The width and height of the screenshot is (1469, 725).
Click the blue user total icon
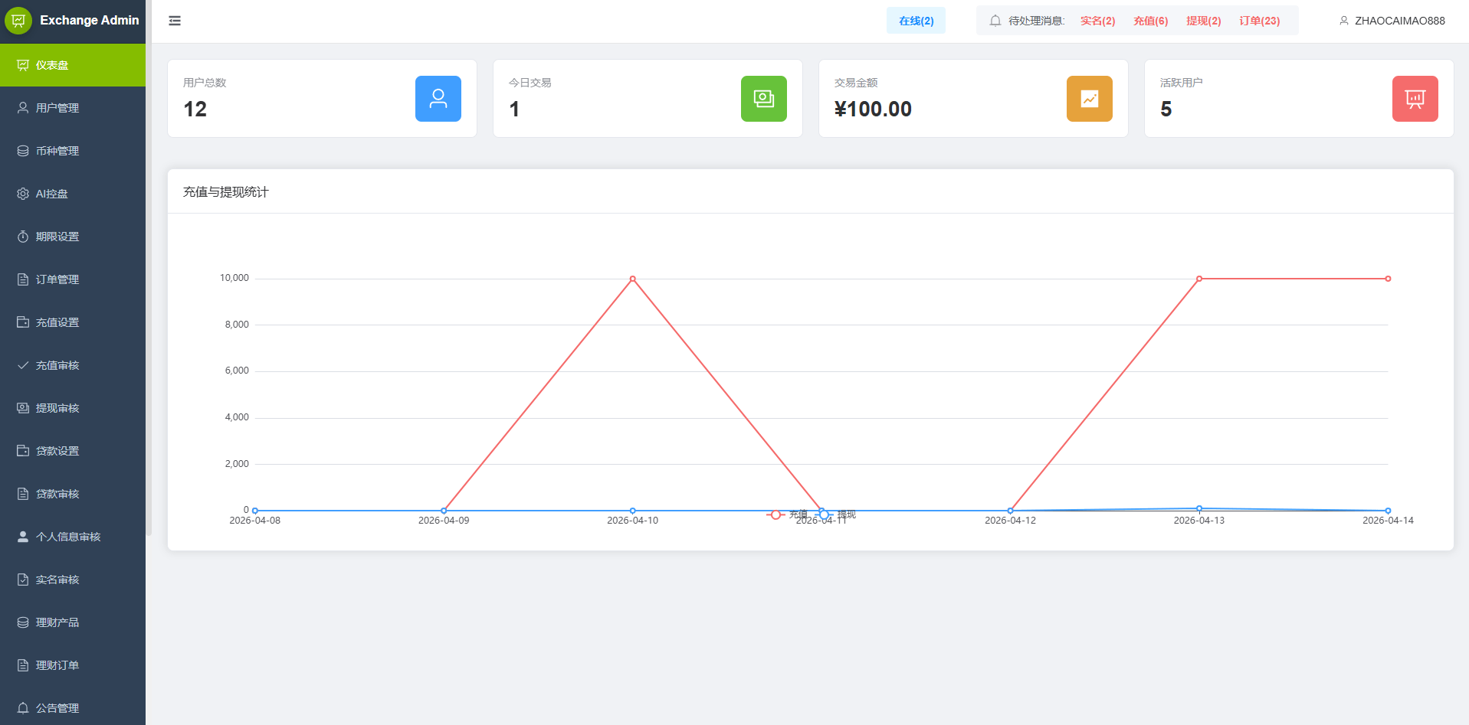pos(438,99)
